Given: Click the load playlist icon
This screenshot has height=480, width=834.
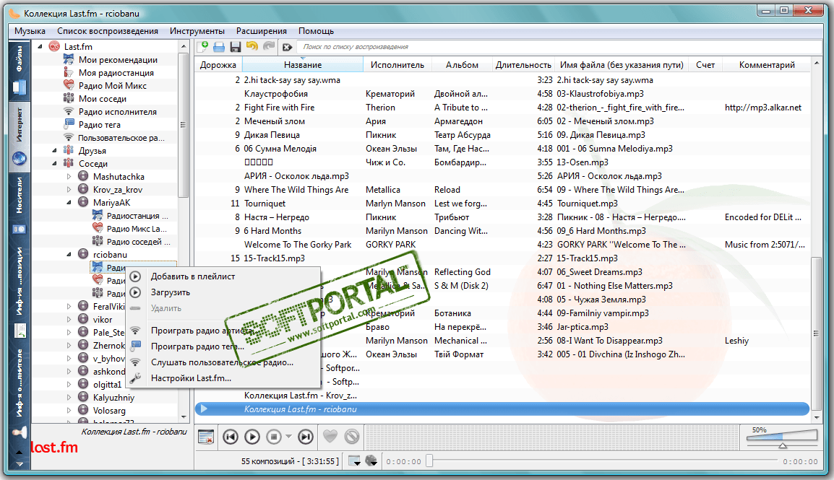Looking at the screenshot, I should 218,47.
